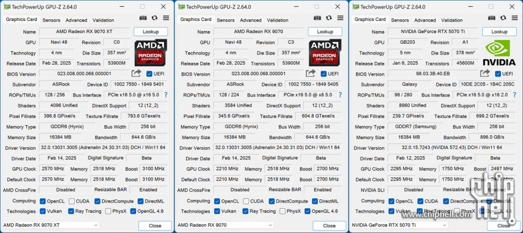Toggle Vulkan checkbox in RTX 5070 Ti window
The width and height of the screenshot is (523, 233).
[x=391, y=211]
